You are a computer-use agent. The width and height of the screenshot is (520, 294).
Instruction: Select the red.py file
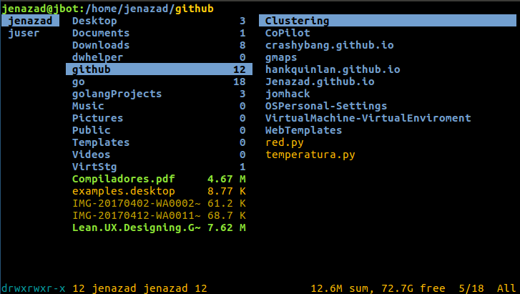point(284,142)
